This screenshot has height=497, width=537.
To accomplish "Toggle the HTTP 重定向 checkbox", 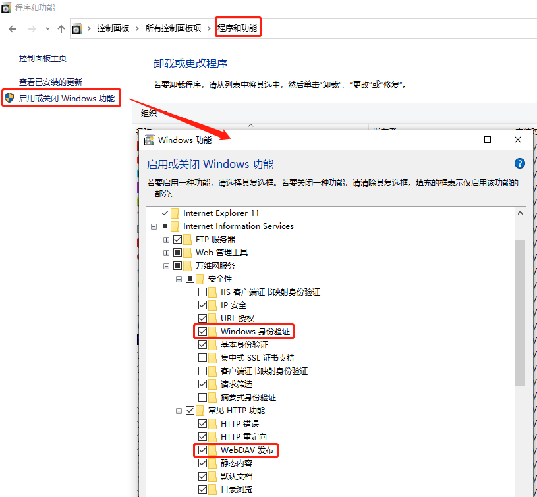I will tap(202, 437).
